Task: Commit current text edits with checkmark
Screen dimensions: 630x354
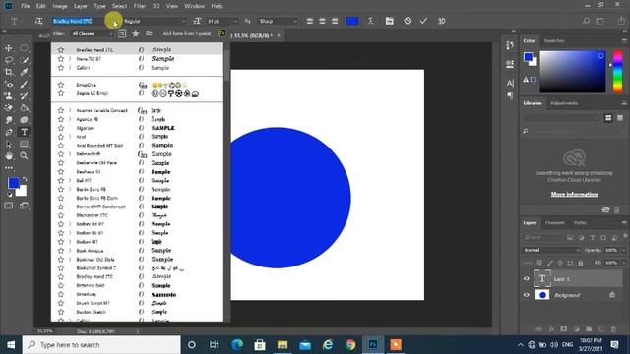Action: click(x=423, y=21)
